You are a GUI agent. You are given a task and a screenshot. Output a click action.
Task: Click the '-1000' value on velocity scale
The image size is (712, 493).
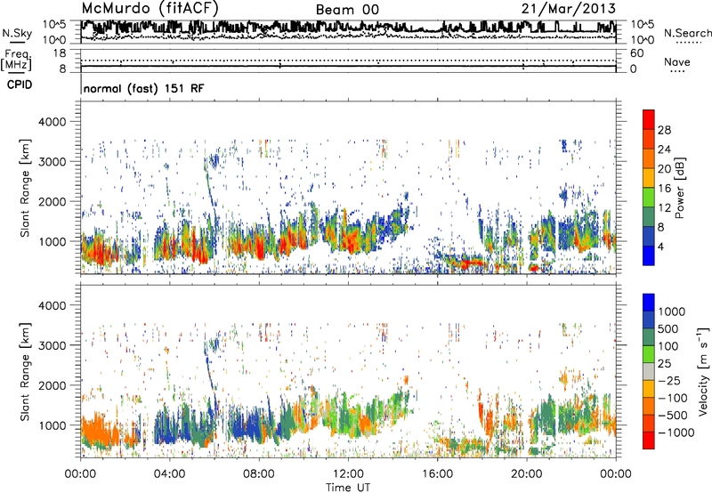pyautogui.click(x=676, y=432)
